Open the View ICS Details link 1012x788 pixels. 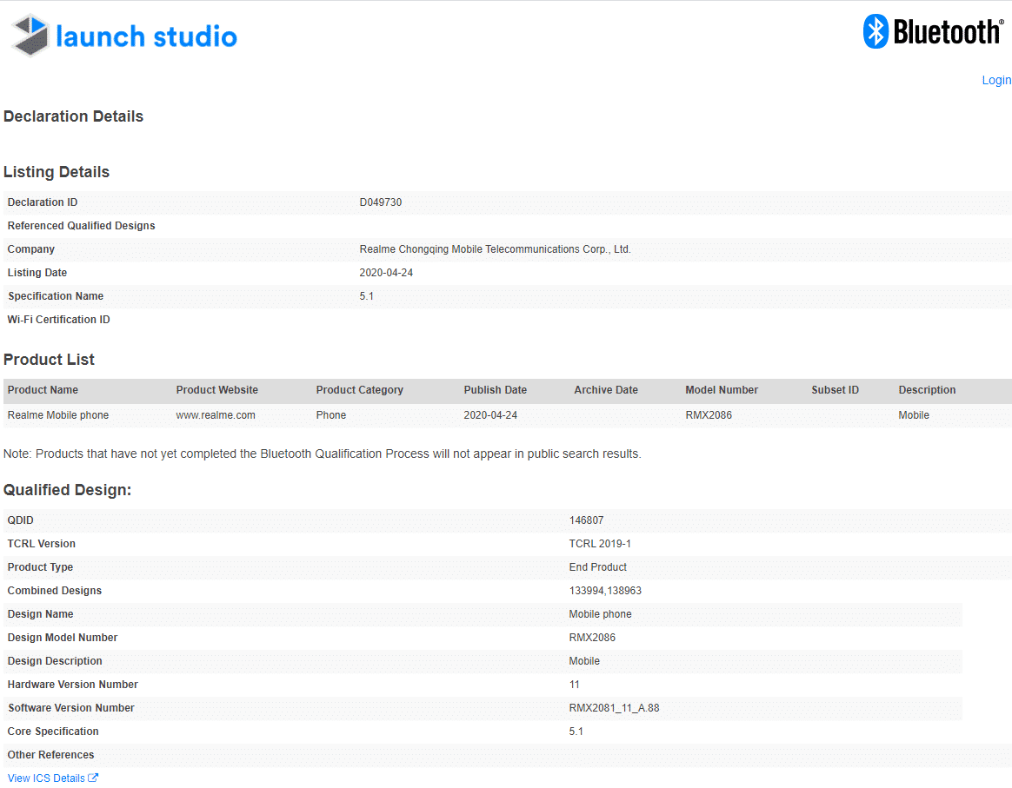47,778
